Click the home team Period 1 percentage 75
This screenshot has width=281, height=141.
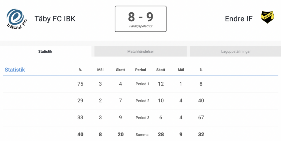(x=80, y=84)
